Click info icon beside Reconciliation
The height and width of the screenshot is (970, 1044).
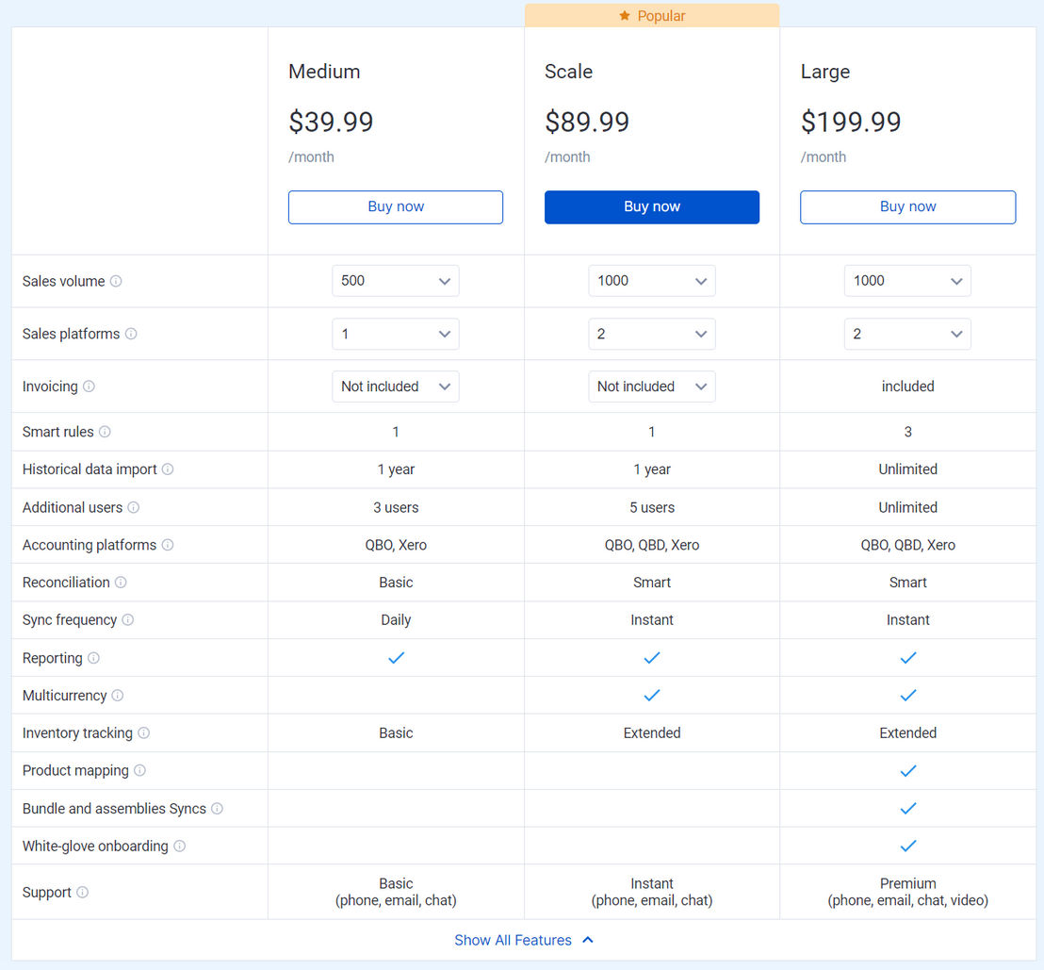[x=121, y=583]
